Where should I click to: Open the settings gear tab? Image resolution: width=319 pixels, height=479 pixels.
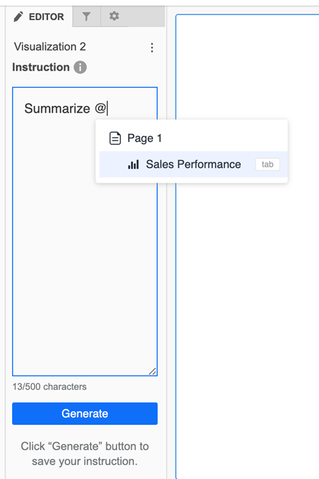click(x=114, y=16)
